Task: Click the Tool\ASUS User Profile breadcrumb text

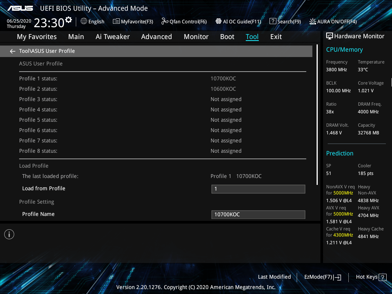Action: 47,51
